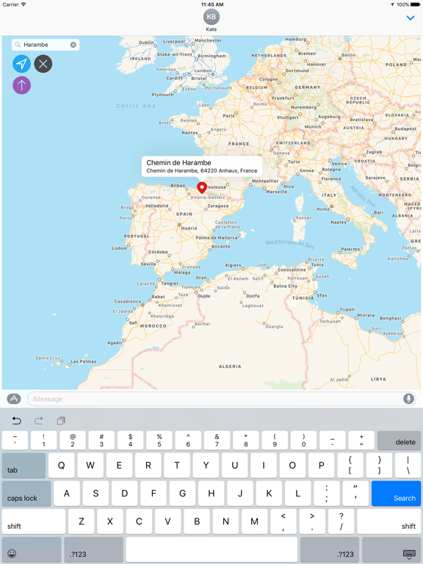The height and width of the screenshot is (564, 423).
Task: Tap the Paris label on the map
Action: pos(228,116)
